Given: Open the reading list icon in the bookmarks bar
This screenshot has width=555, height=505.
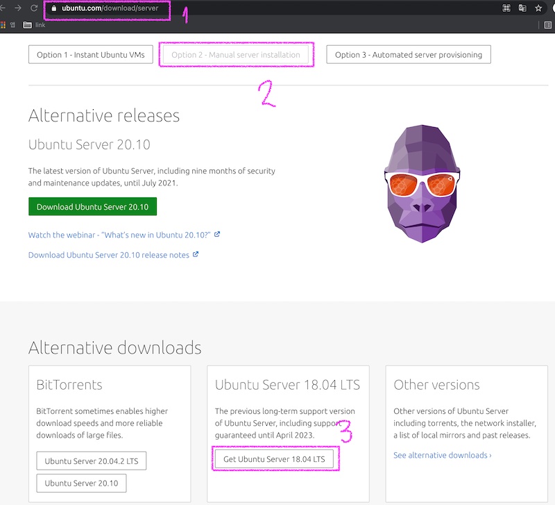Looking at the screenshot, I should coord(547,25).
